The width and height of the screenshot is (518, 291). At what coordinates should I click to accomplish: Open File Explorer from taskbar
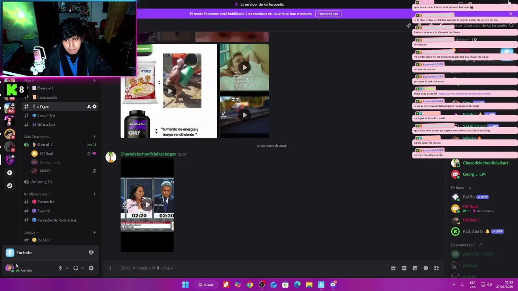(309, 285)
